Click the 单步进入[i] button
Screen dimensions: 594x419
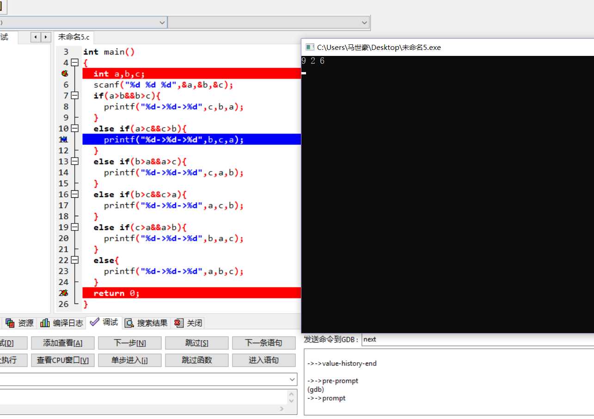tap(130, 360)
